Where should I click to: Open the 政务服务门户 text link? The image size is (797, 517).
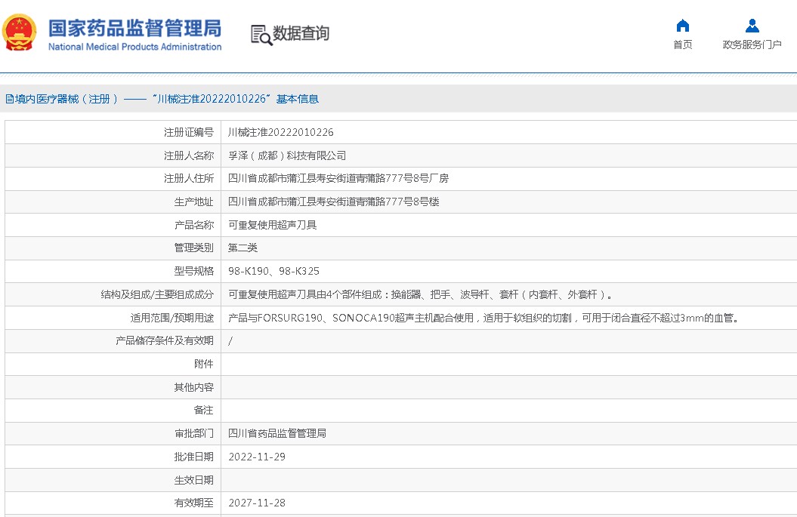point(752,45)
